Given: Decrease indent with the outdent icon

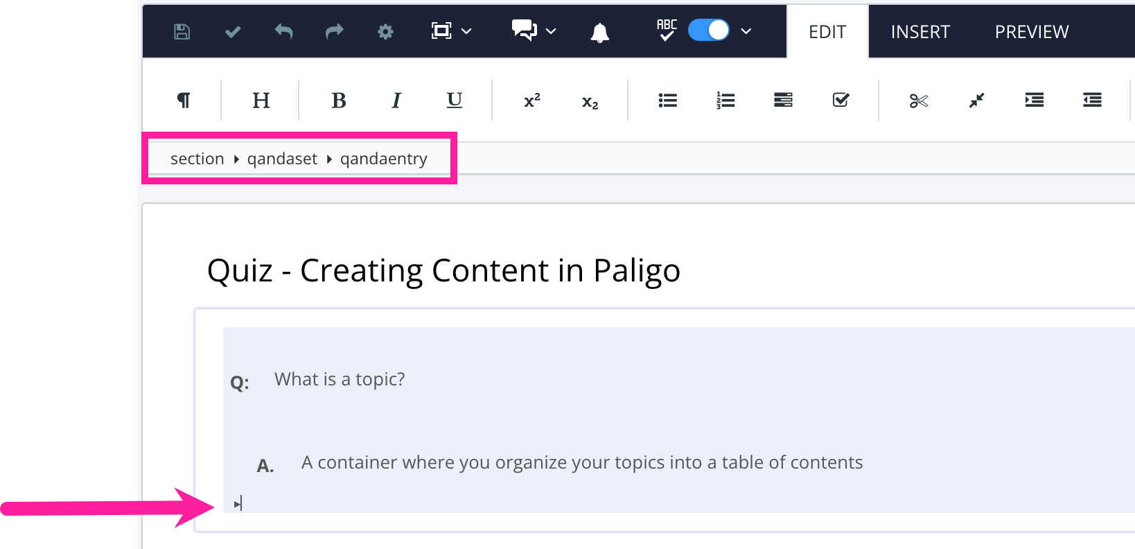Looking at the screenshot, I should pos(1092,101).
